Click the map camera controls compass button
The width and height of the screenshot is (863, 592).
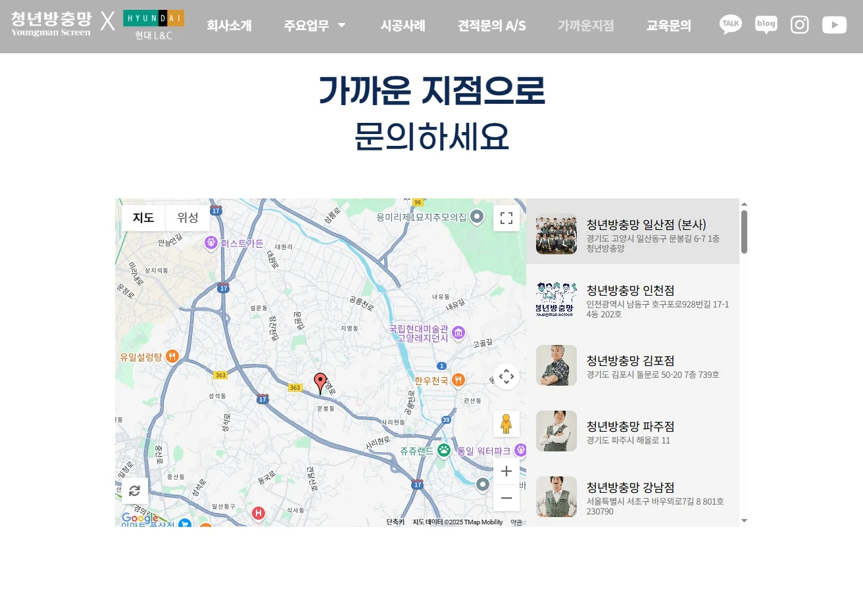click(x=506, y=376)
